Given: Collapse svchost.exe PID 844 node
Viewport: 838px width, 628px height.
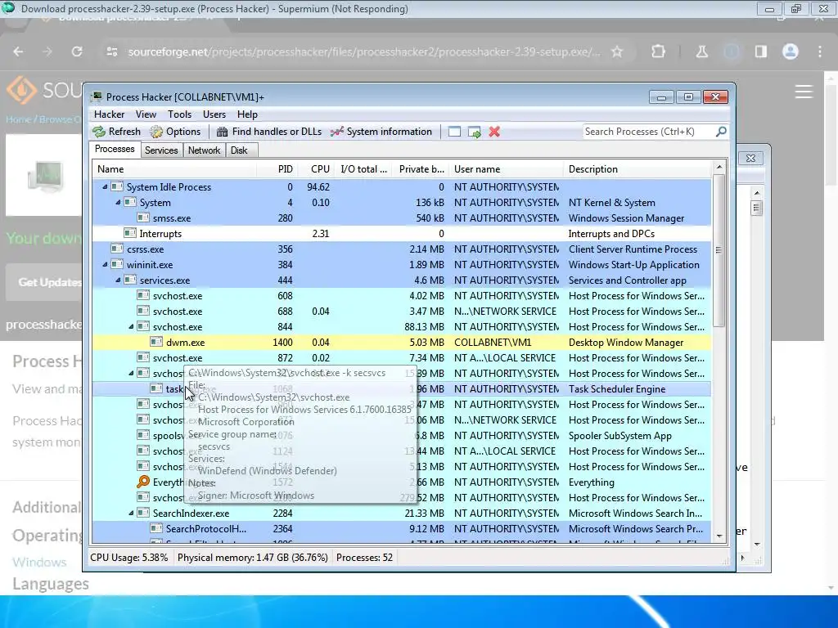Looking at the screenshot, I should click(131, 326).
